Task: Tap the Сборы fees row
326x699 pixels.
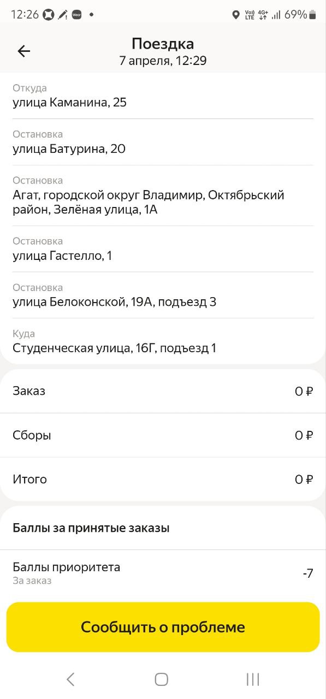Action: tap(163, 435)
